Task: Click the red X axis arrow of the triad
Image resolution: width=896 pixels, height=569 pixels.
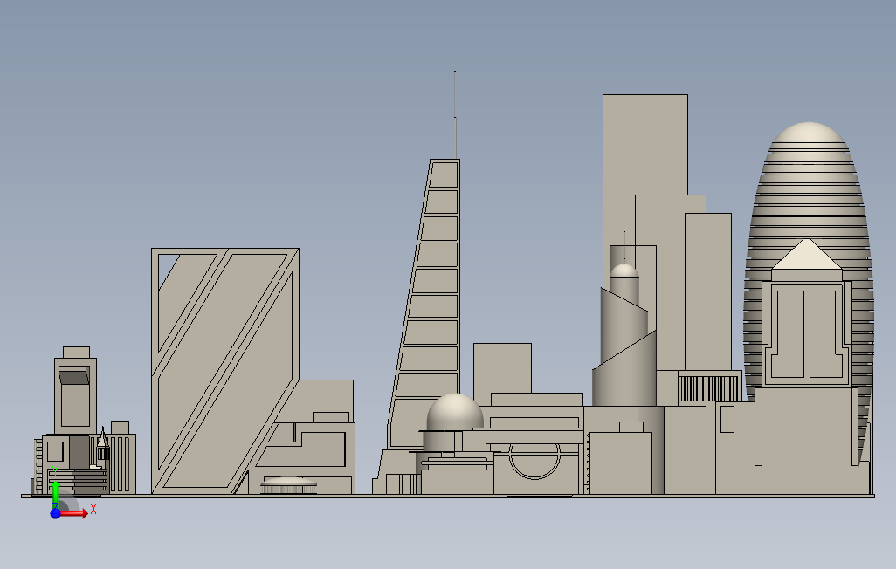Action: coord(74,514)
